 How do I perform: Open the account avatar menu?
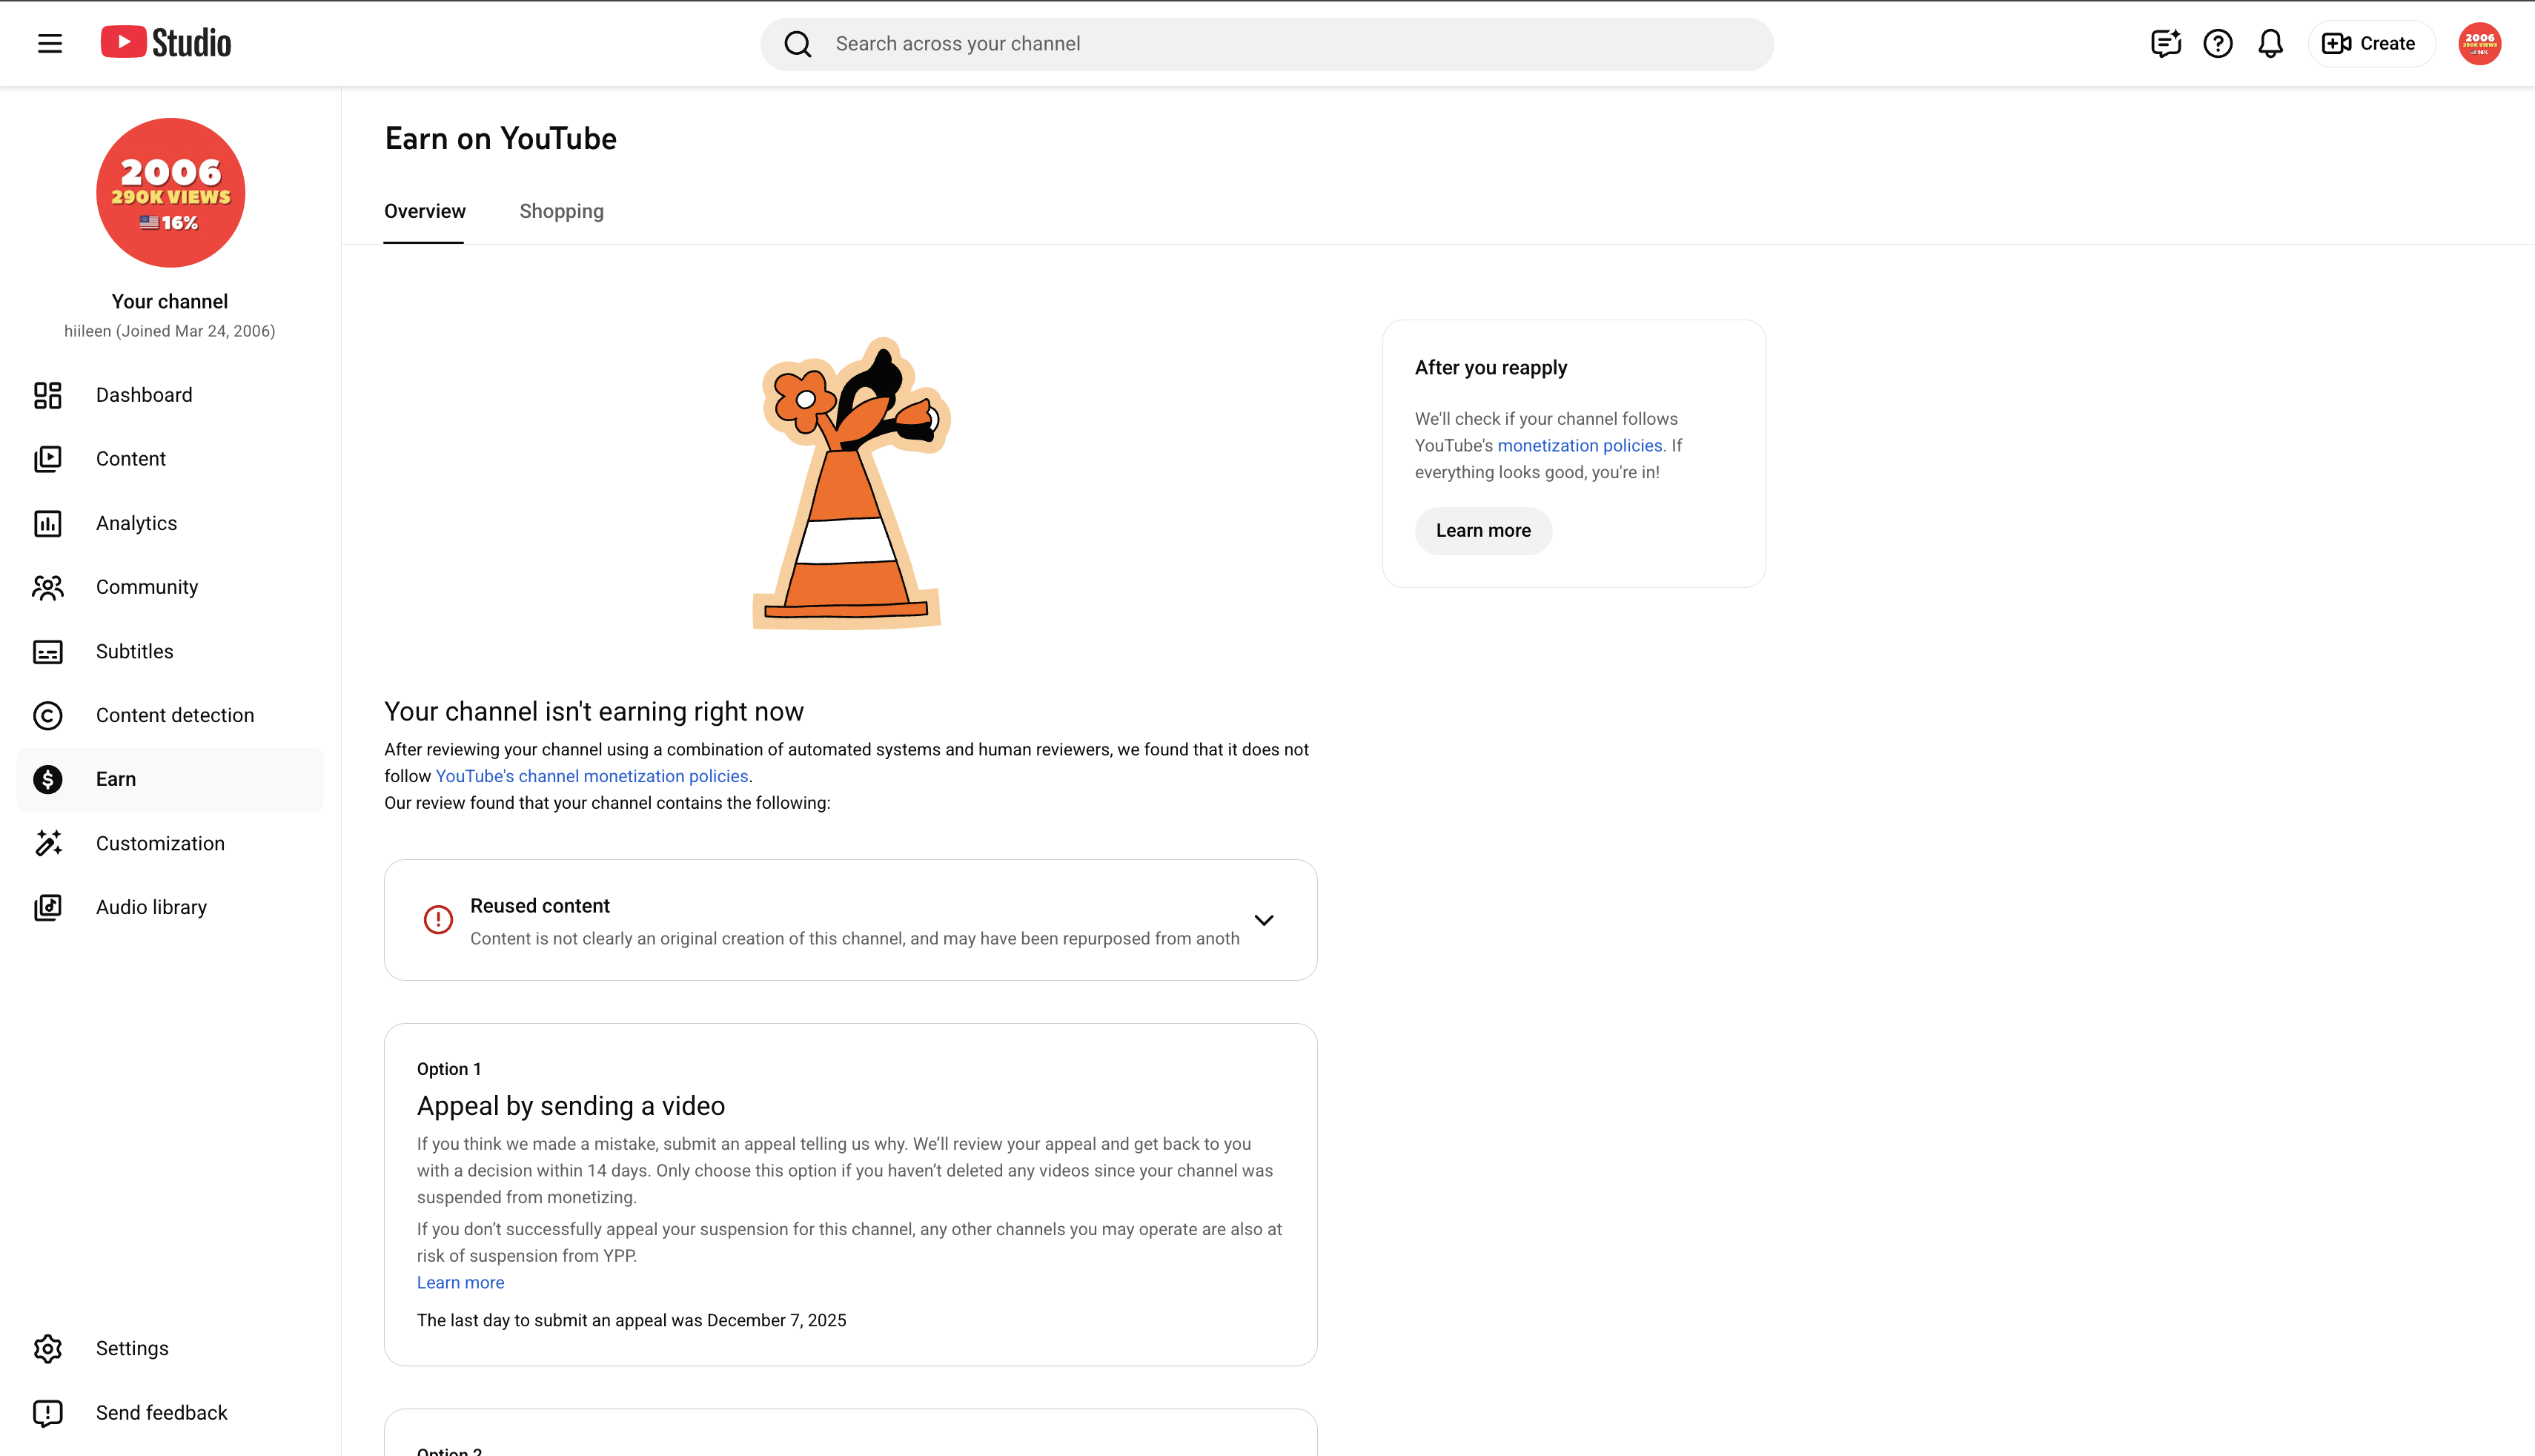(x=2480, y=43)
